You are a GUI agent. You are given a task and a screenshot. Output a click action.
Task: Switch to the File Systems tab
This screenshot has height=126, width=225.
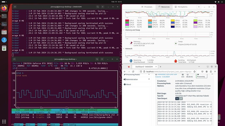coord(181,7)
